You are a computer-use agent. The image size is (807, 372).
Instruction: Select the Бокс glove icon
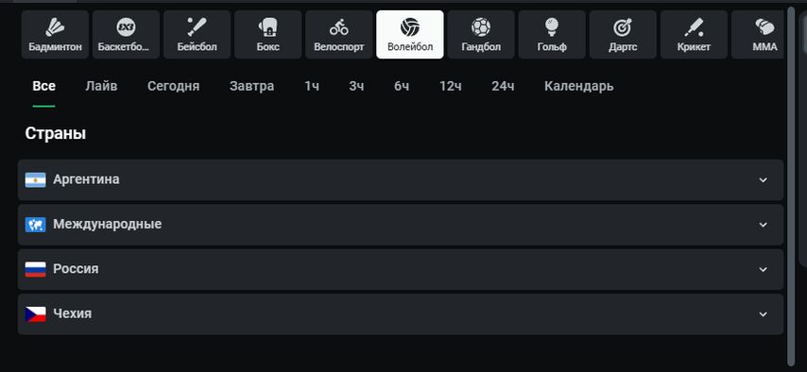268,26
